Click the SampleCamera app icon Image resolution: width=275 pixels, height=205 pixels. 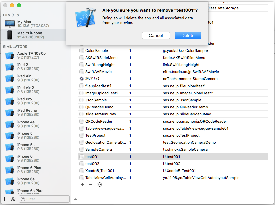coord(81,149)
